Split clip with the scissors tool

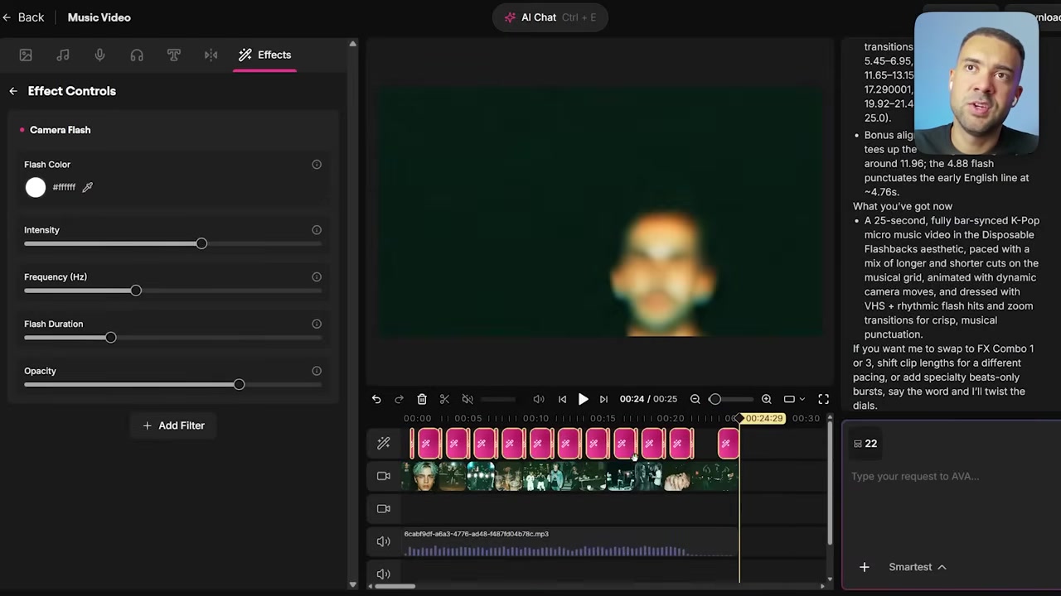click(x=444, y=399)
